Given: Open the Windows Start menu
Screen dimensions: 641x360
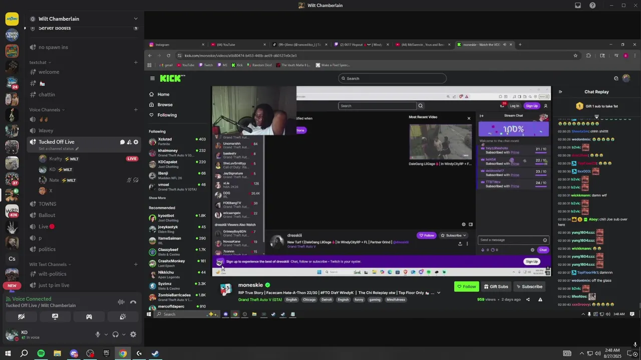Looking at the screenshot, I should (x=8, y=353).
